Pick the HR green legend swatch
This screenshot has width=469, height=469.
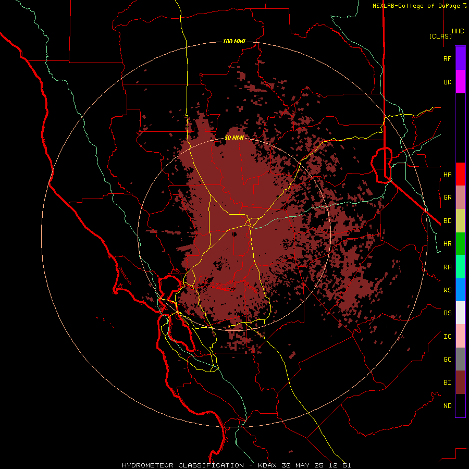click(x=460, y=243)
